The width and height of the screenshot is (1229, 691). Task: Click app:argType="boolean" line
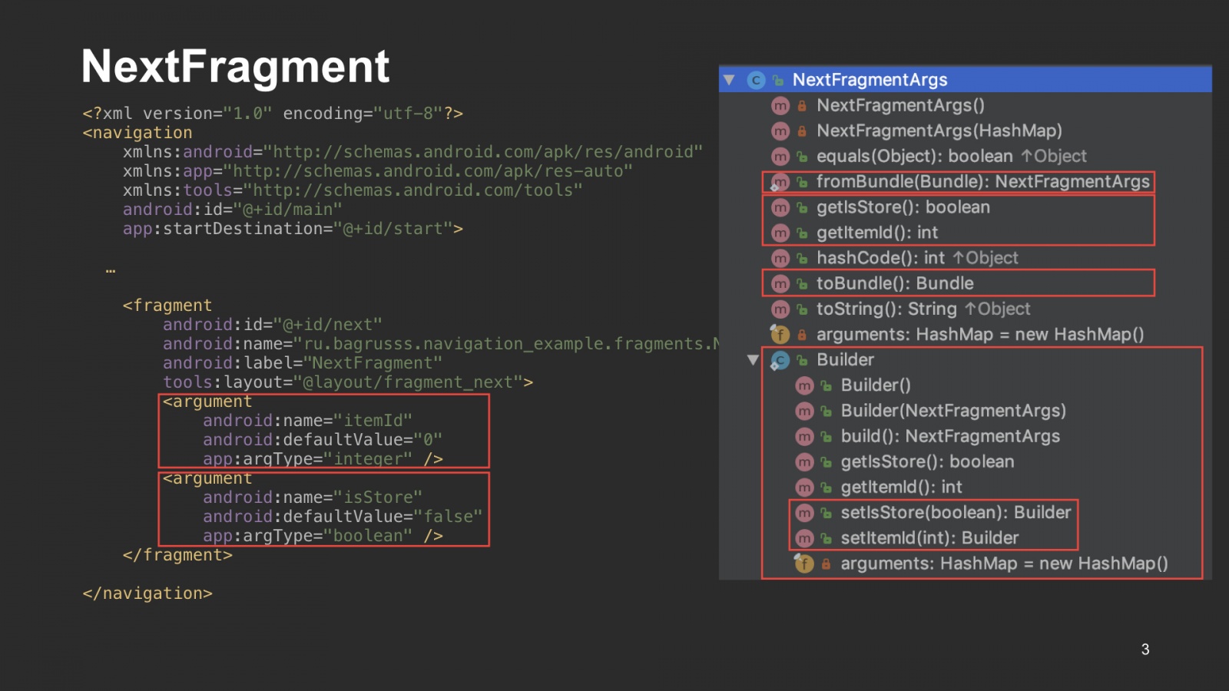coord(323,536)
